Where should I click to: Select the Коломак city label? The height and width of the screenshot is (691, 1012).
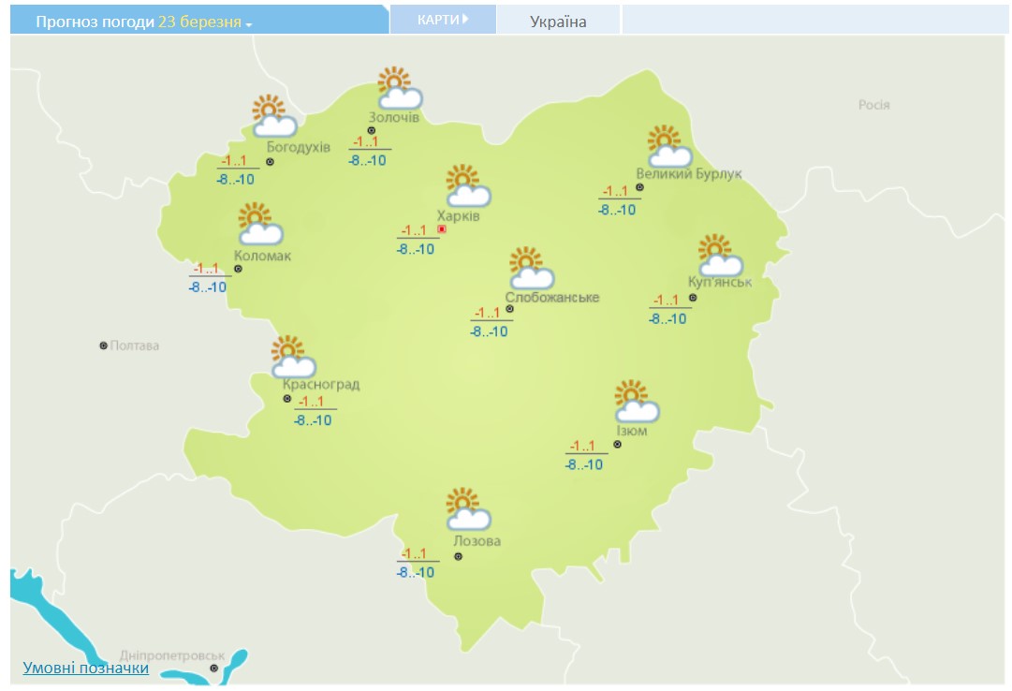(263, 256)
